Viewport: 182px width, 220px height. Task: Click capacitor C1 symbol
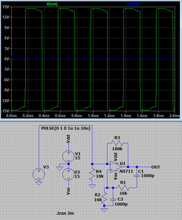137,176
